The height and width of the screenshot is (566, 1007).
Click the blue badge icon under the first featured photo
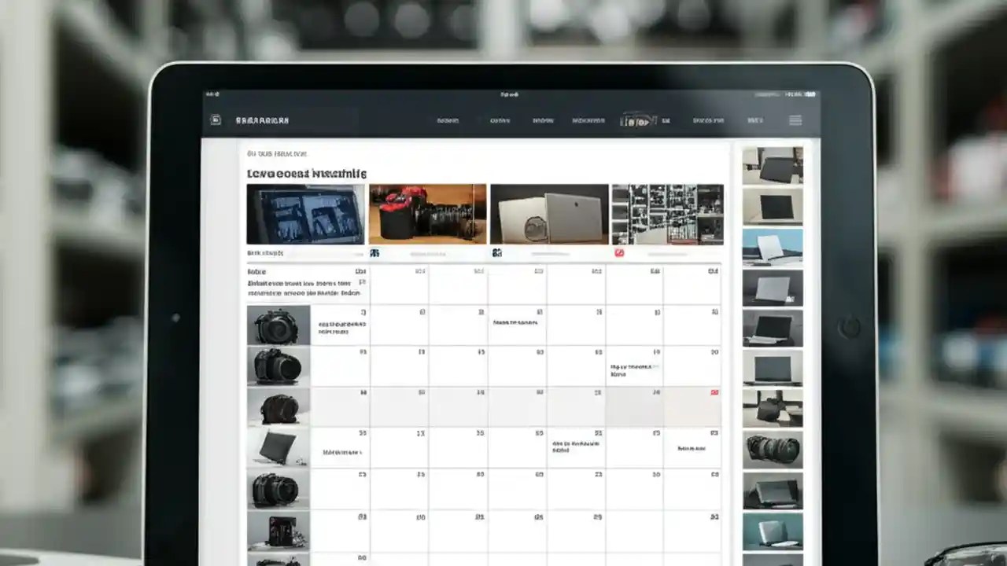click(375, 253)
